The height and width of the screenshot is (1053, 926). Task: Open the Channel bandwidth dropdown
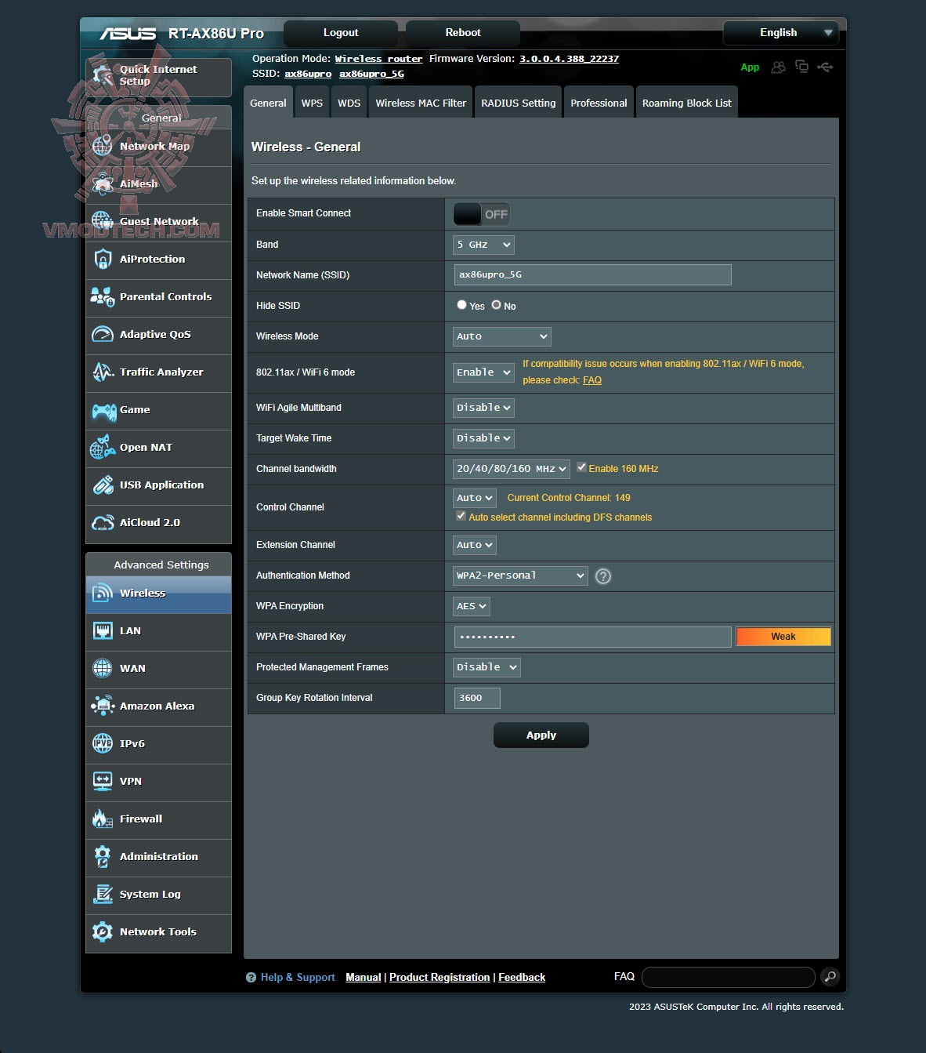coord(512,469)
